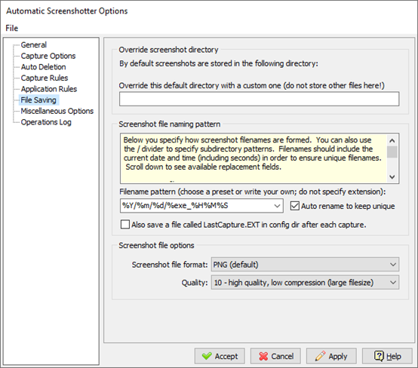The image size is (418, 368).
Task: Open the Quality dropdown
Action: (306, 283)
